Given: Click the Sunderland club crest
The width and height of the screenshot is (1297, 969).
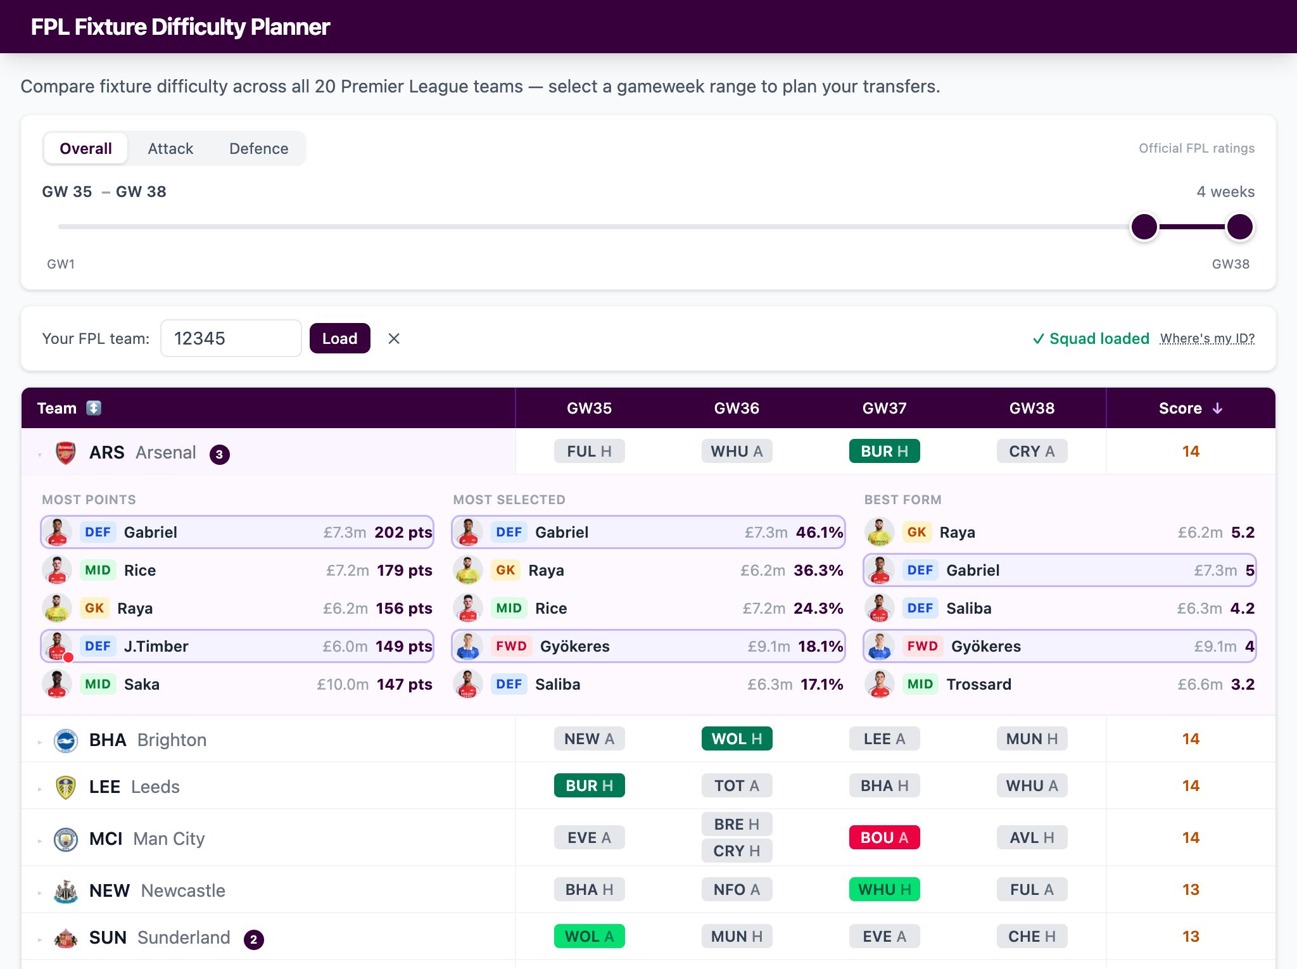Looking at the screenshot, I should point(66,938).
